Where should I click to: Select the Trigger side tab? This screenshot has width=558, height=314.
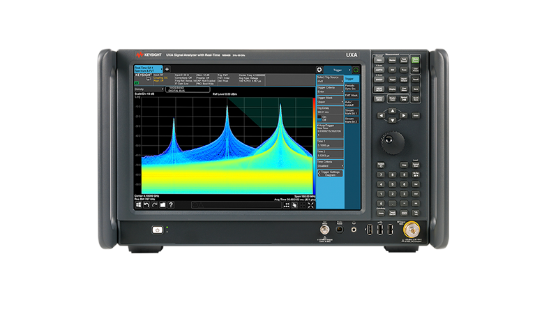[352, 79]
